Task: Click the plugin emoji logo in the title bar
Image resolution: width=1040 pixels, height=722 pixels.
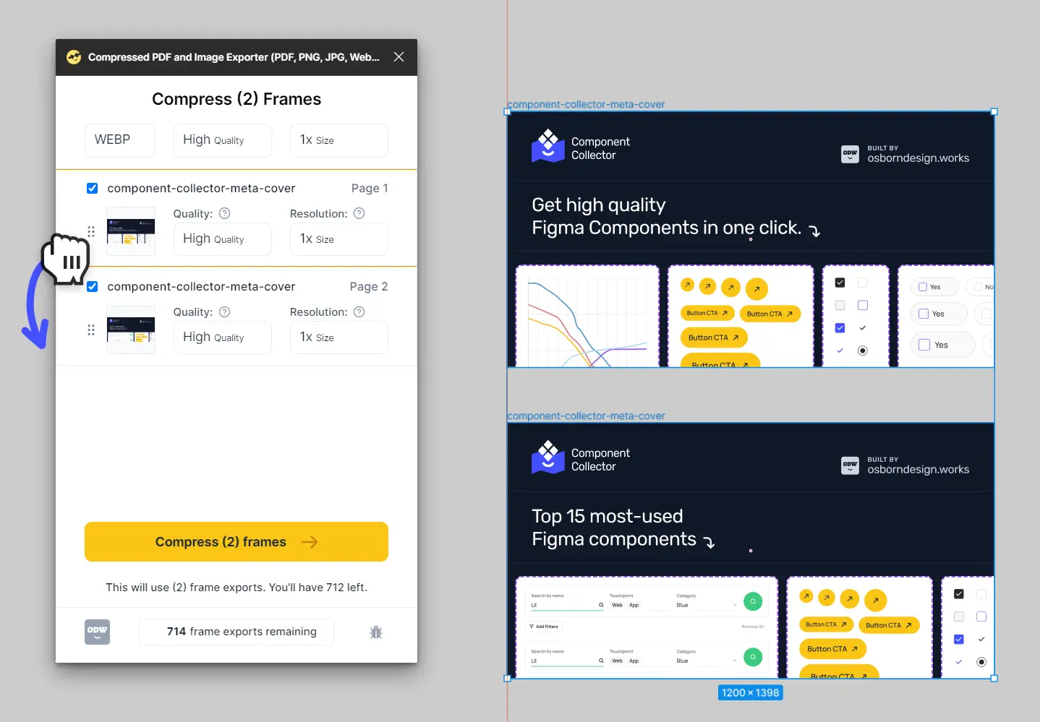Action: 74,56
